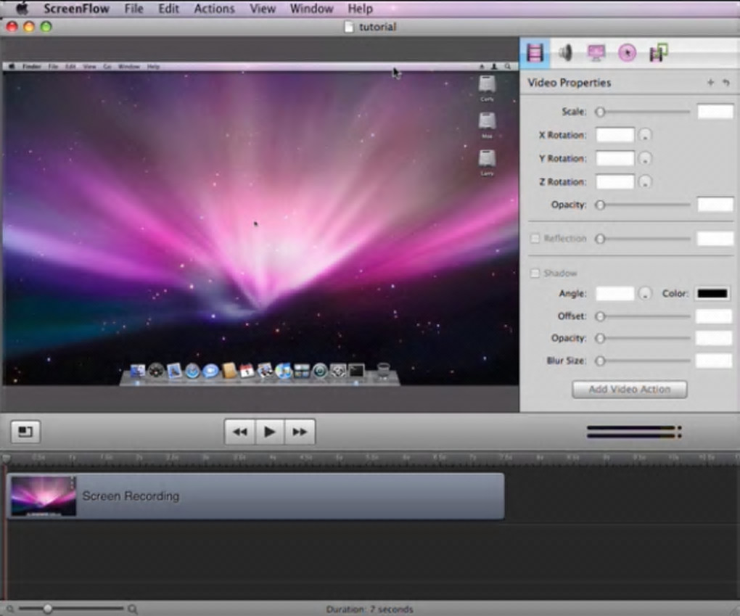Click the plus icon beside Video Properties
The image size is (740, 616).
(x=711, y=83)
